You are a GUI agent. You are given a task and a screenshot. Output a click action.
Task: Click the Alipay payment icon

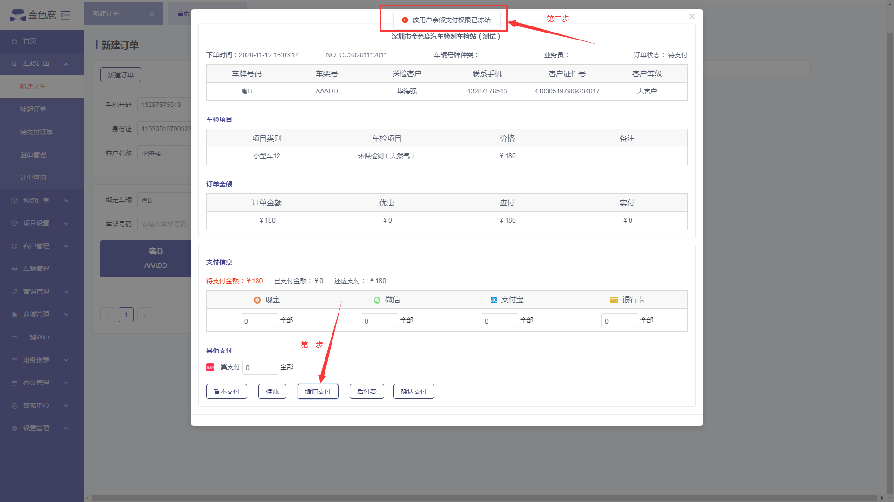494,300
